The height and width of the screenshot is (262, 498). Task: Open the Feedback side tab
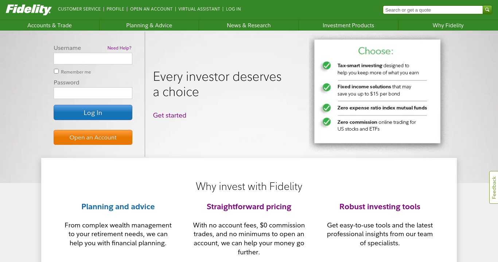[x=494, y=187]
